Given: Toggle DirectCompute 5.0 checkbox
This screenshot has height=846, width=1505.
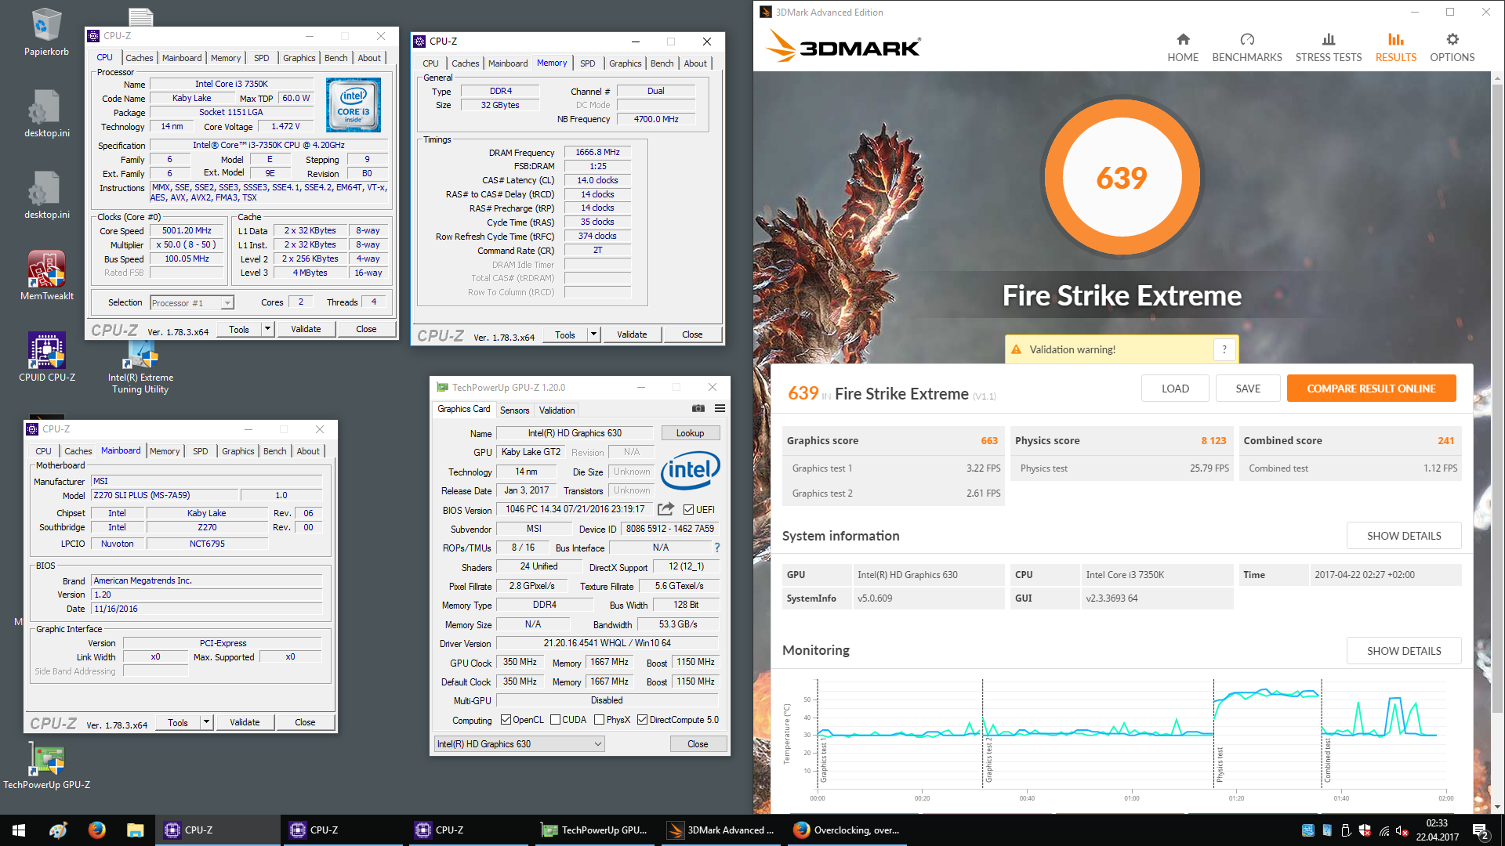Looking at the screenshot, I should click(642, 720).
